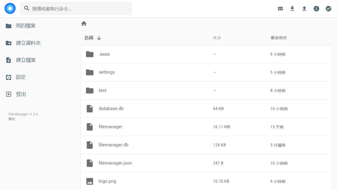
Task: Click the folder icon of test
Action: [x=90, y=91]
